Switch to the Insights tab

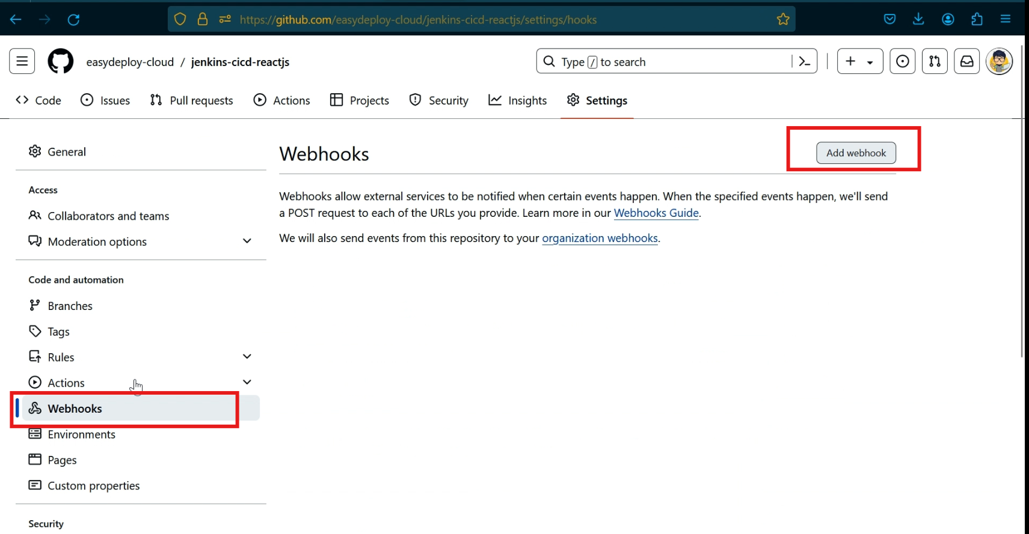click(x=518, y=100)
